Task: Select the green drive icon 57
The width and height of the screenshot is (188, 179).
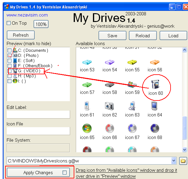Action: 87,85
